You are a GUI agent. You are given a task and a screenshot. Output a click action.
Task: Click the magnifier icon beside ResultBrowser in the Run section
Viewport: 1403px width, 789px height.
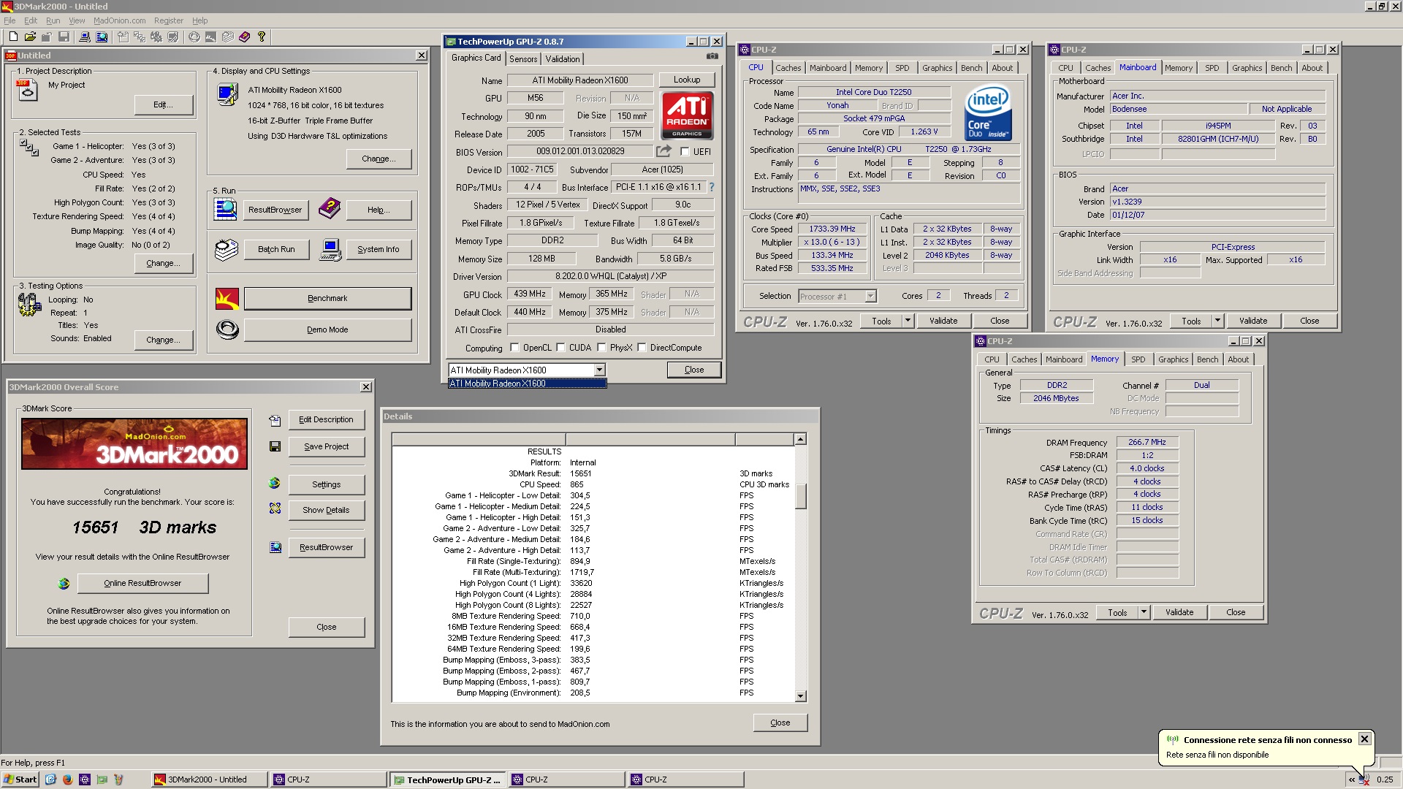pyautogui.click(x=226, y=210)
